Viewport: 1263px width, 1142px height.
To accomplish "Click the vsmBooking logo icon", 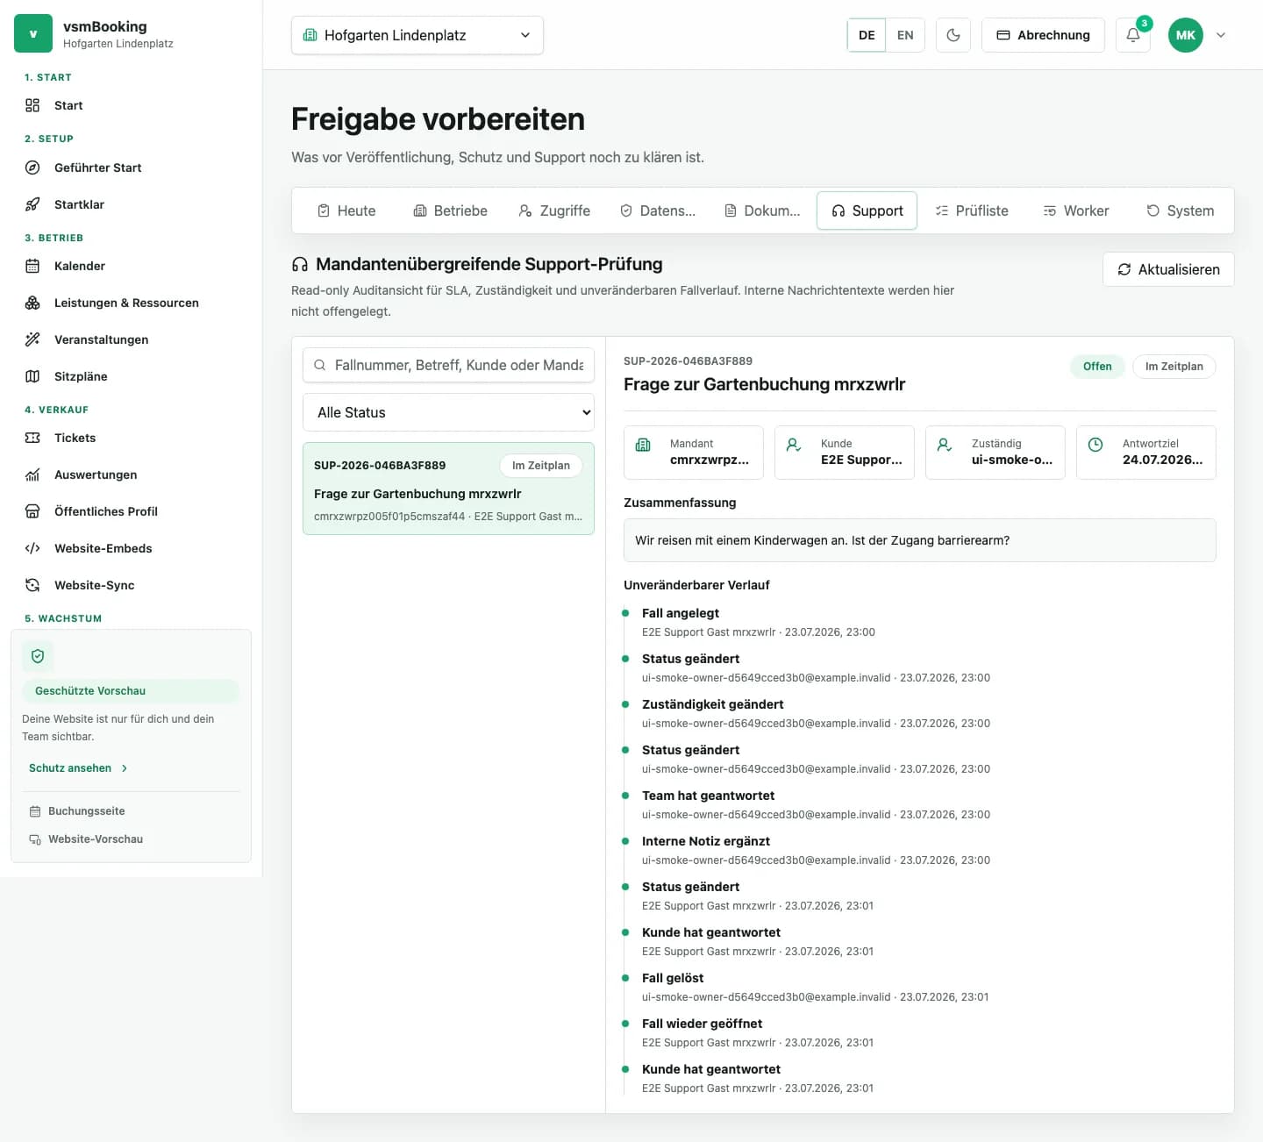I will (33, 34).
